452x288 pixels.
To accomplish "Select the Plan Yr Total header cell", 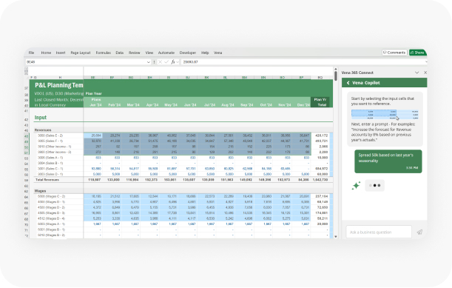I will click(x=320, y=102).
